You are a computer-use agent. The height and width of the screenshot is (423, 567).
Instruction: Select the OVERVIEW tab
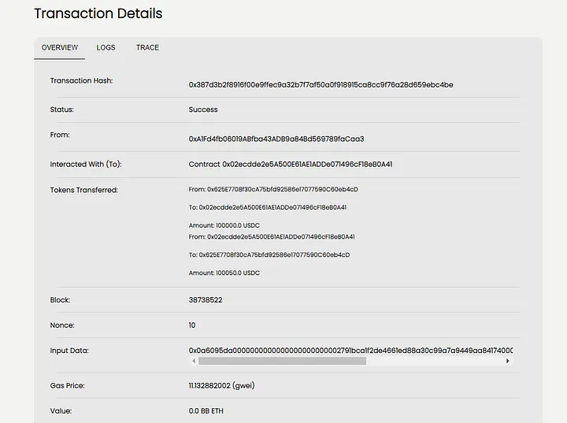pyautogui.click(x=60, y=47)
